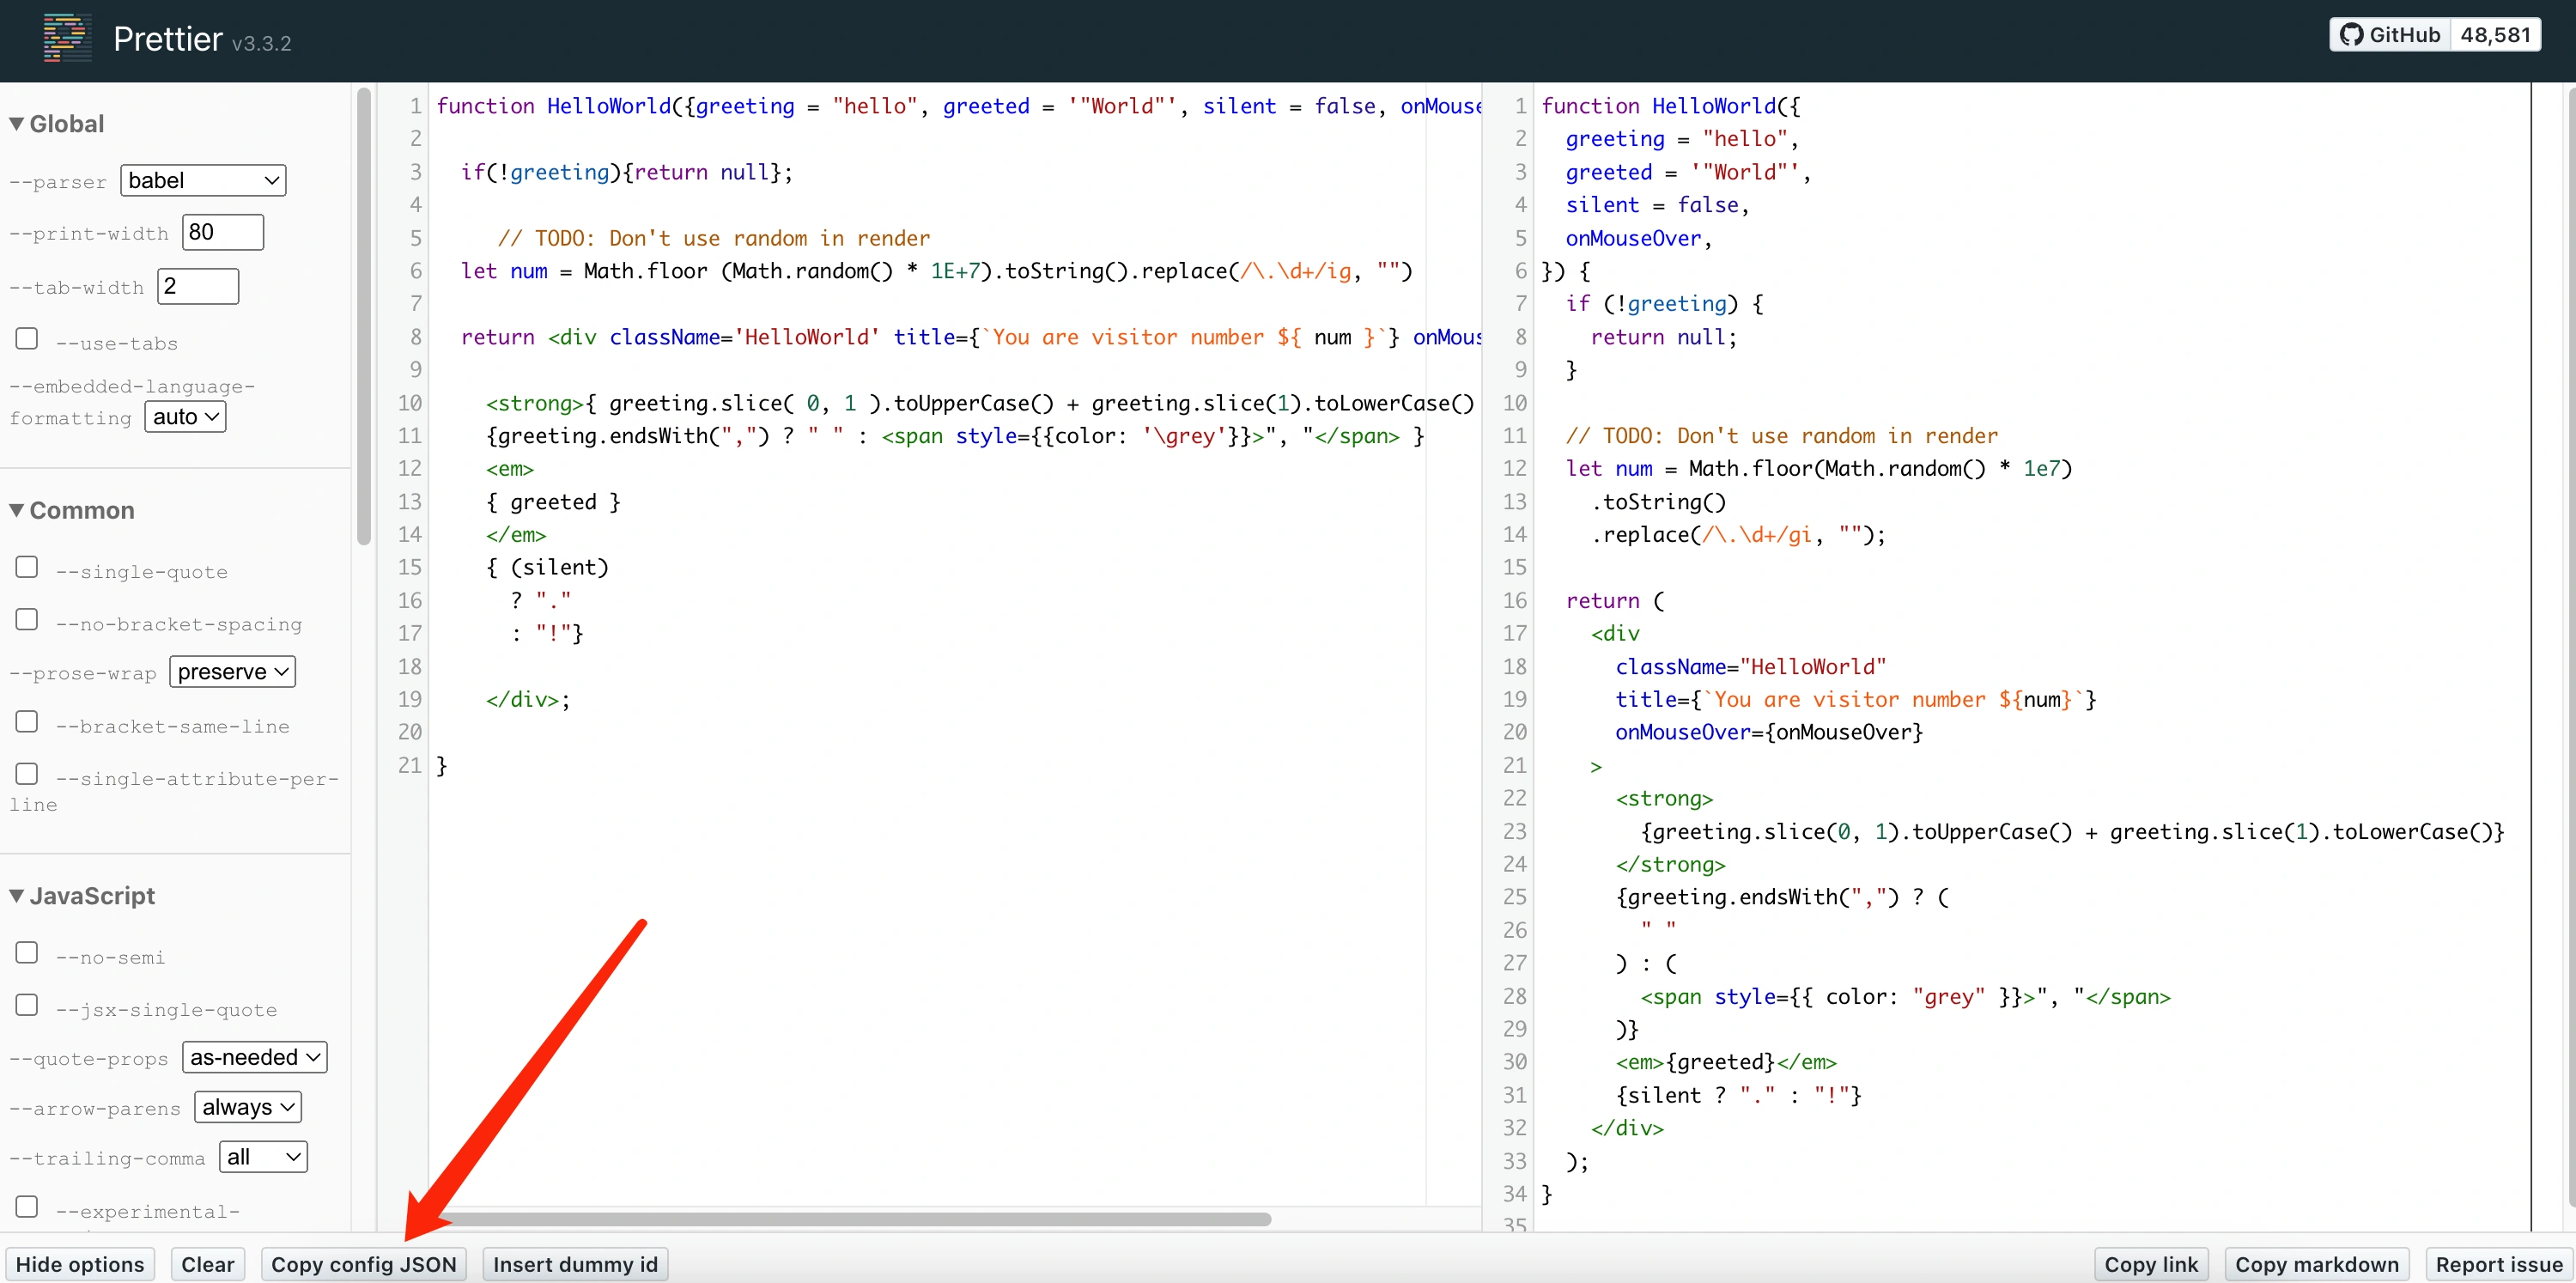Click the Prettier logo icon
This screenshot has height=1283, width=2576.
(66, 38)
